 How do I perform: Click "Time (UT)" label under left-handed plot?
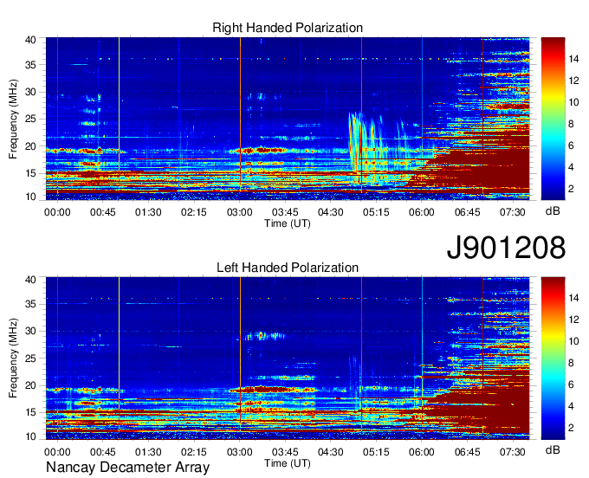pos(288,463)
